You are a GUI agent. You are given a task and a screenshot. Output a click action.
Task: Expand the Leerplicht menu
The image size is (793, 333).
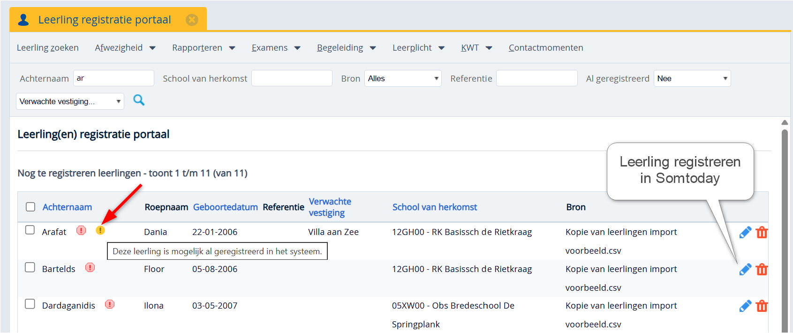pos(418,48)
